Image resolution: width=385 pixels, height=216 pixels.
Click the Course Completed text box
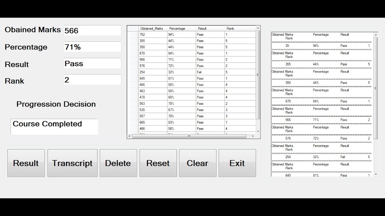point(54,127)
